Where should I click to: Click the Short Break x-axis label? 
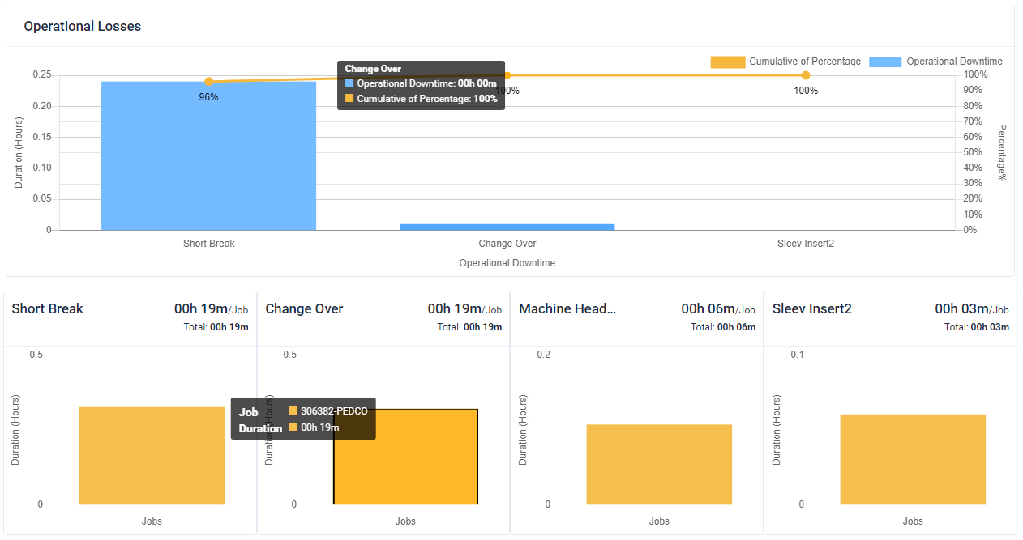coord(208,244)
